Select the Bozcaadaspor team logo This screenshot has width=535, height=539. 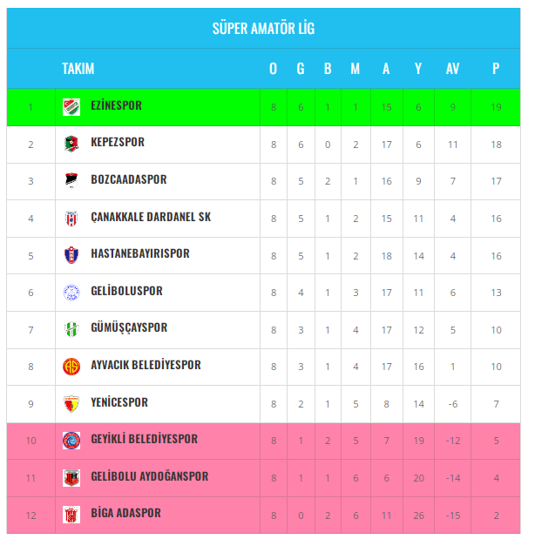point(71,181)
